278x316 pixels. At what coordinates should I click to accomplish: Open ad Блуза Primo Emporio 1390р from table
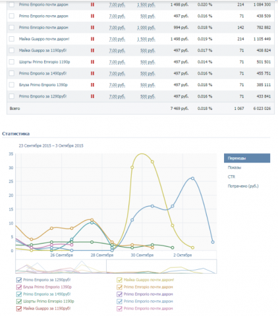[x=43, y=85]
